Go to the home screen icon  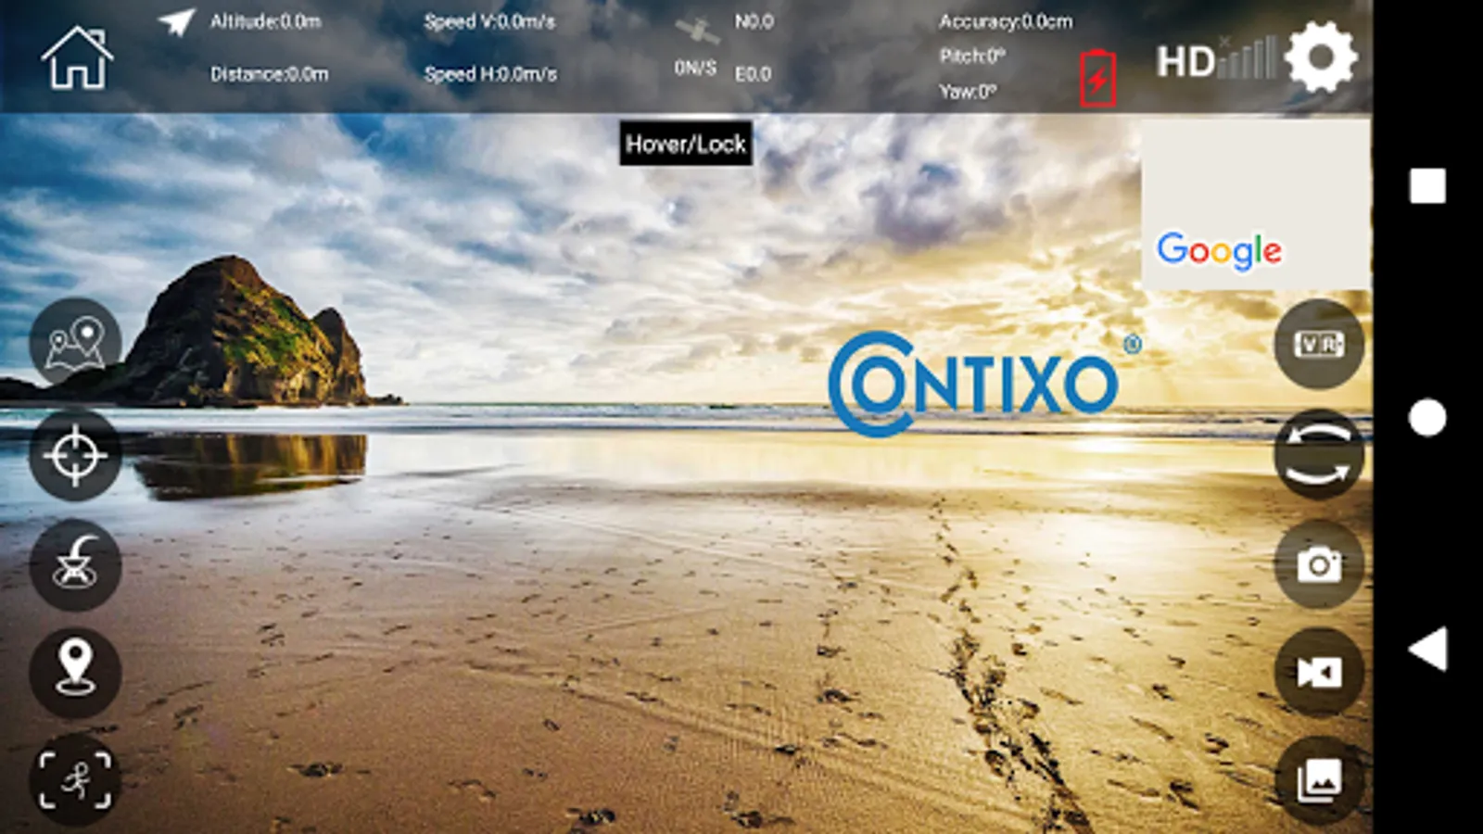tap(77, 57)
